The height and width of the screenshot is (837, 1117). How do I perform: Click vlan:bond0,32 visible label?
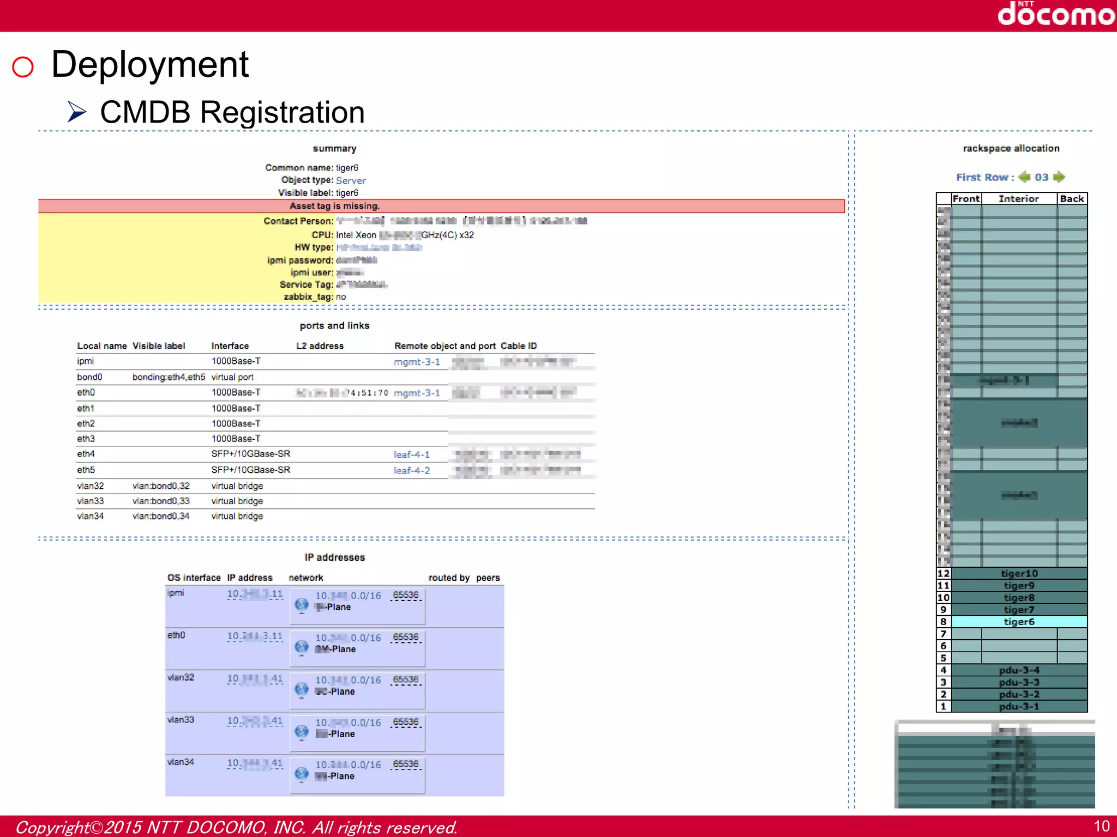[161, 486]
